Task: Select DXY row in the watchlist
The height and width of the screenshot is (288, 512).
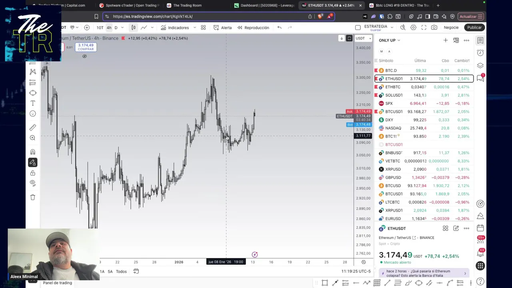Action: tap(424, 120)
